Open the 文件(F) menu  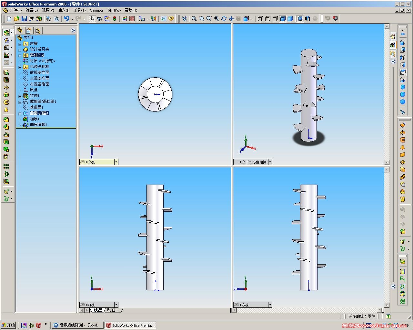pyautogui.click(x=15, y=10)
